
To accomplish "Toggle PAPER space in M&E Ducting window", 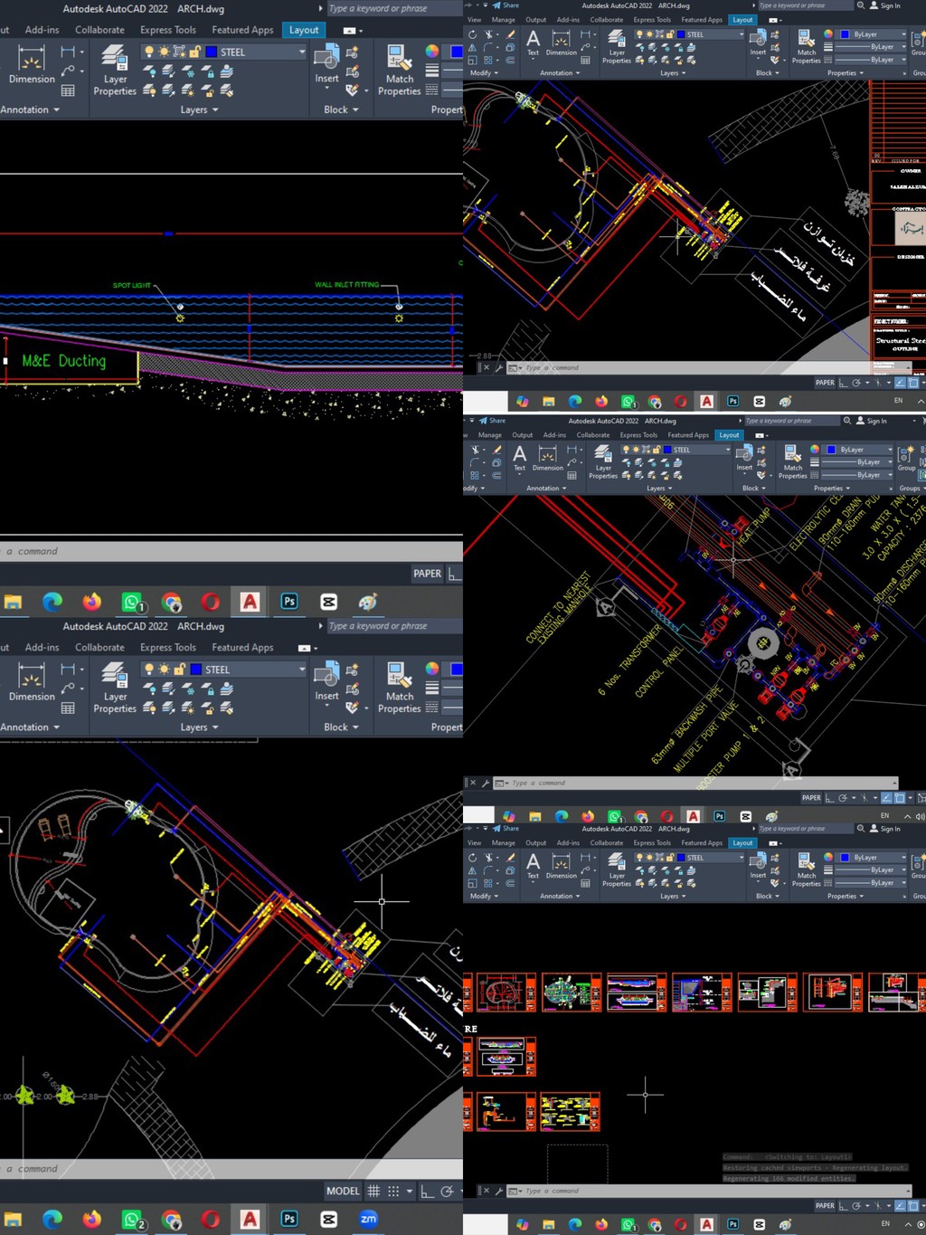I will point(427,574).
